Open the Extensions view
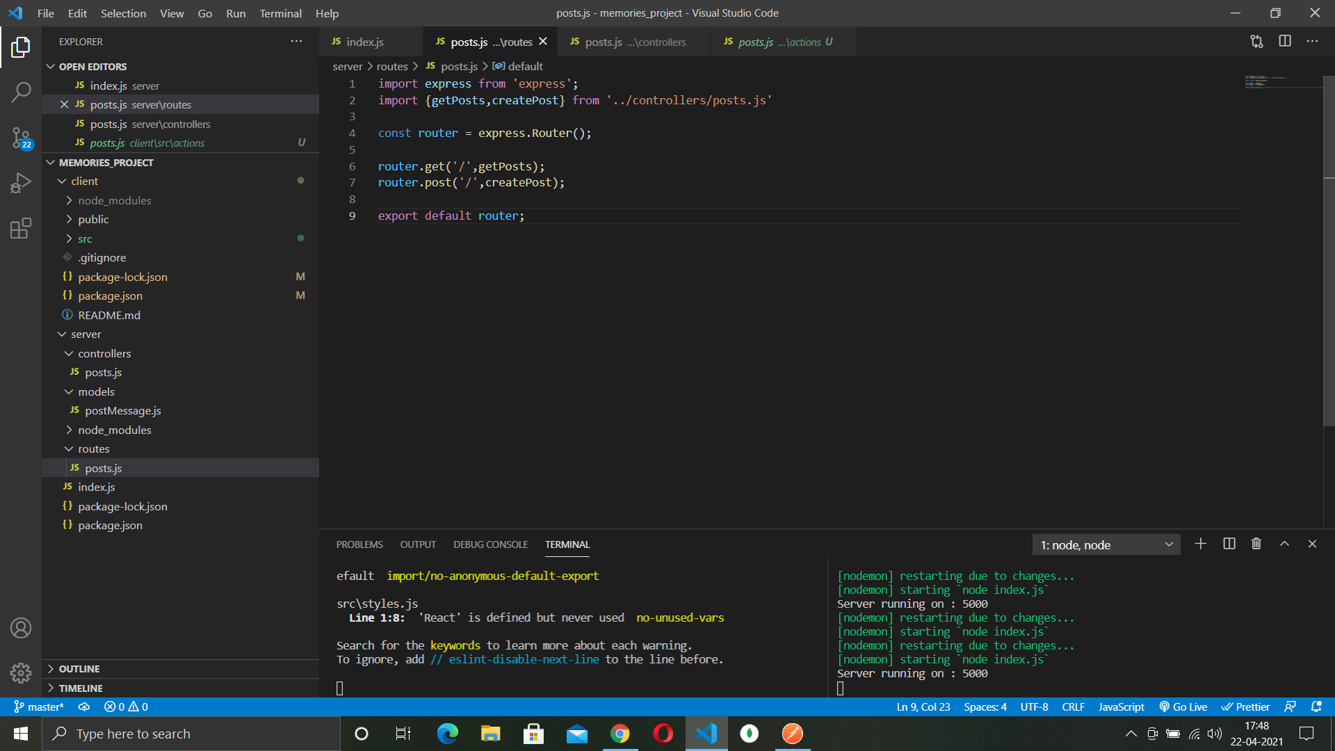The width and height of the screenshot is (1335, 751). pyautogui.click(x=21, y=228)
